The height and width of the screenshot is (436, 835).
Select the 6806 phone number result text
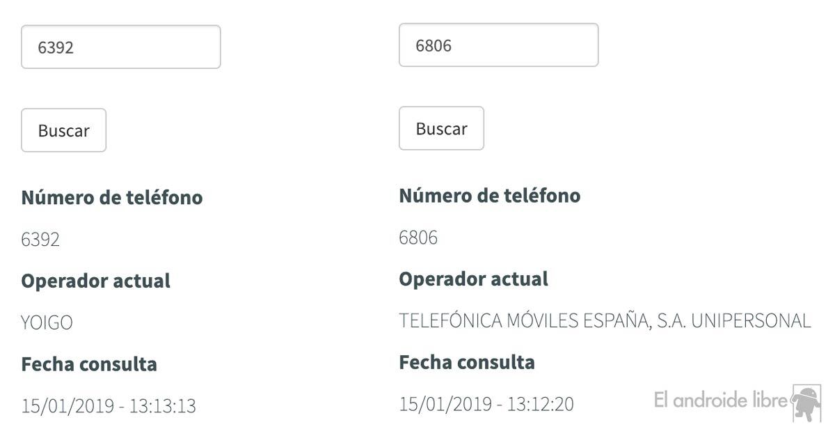pyautogui.click(x=418, y=238)
